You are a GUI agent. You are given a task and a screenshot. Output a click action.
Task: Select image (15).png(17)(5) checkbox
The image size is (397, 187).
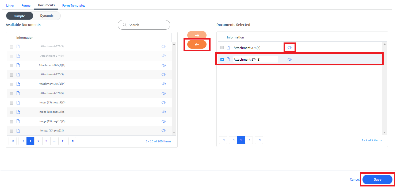(12, 112)
